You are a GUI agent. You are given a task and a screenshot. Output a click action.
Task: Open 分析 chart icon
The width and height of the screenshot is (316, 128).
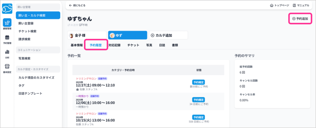(x=7, y=54)
